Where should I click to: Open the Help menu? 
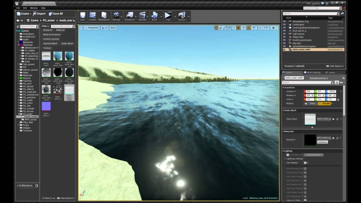click(43, 8)
